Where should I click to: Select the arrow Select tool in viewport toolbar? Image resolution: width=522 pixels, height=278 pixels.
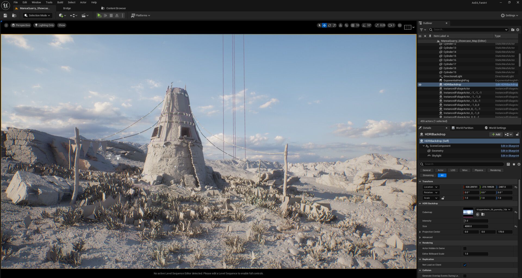click(x=319, y=25)
